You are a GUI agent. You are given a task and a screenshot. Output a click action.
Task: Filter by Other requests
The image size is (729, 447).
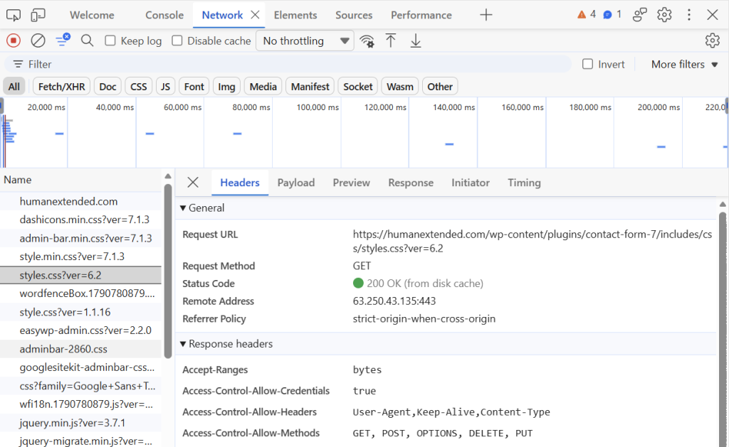point(440,87)
